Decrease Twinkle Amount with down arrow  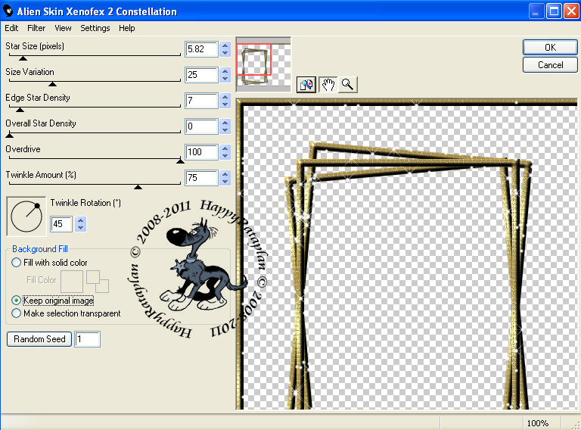(225, 181)
